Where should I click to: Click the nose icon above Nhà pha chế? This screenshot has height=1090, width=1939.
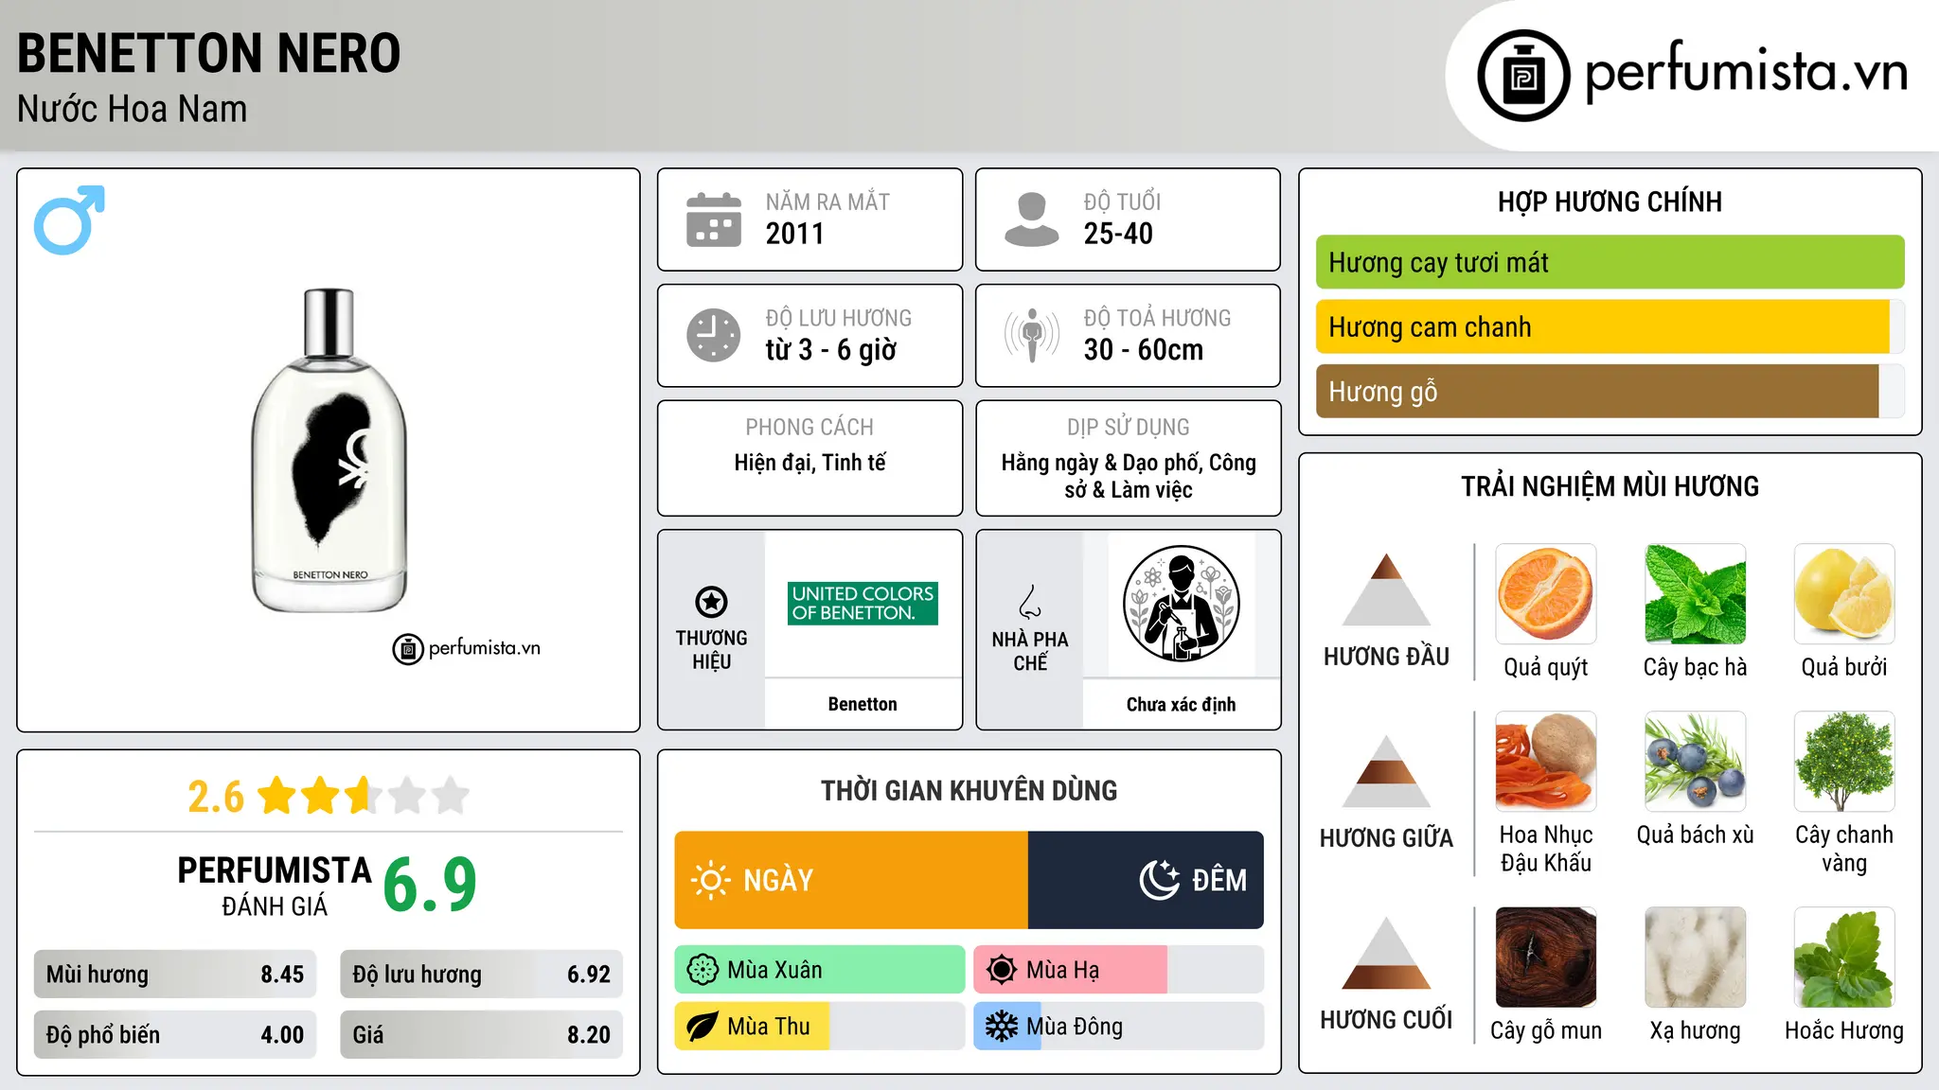coord(1030,602)
